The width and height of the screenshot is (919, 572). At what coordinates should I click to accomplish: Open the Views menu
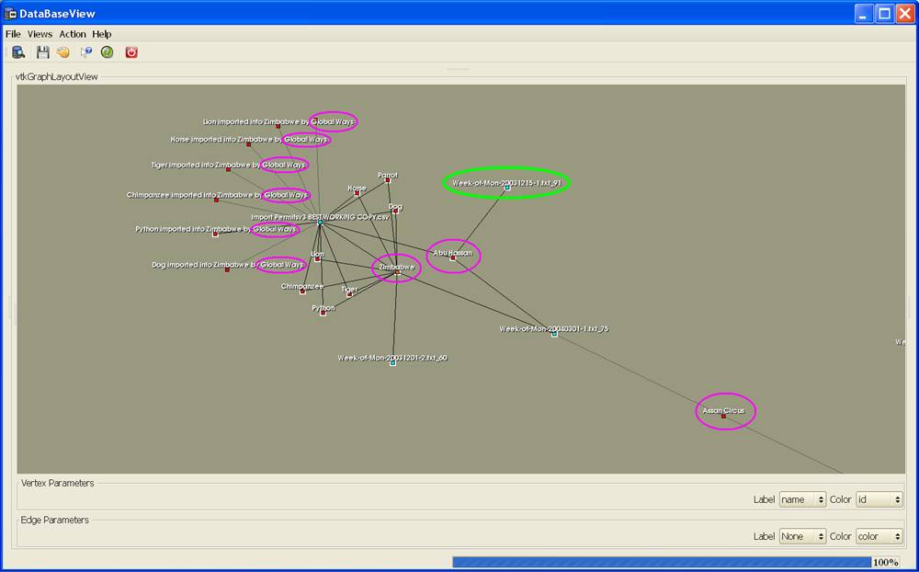[x=40, y=34]
